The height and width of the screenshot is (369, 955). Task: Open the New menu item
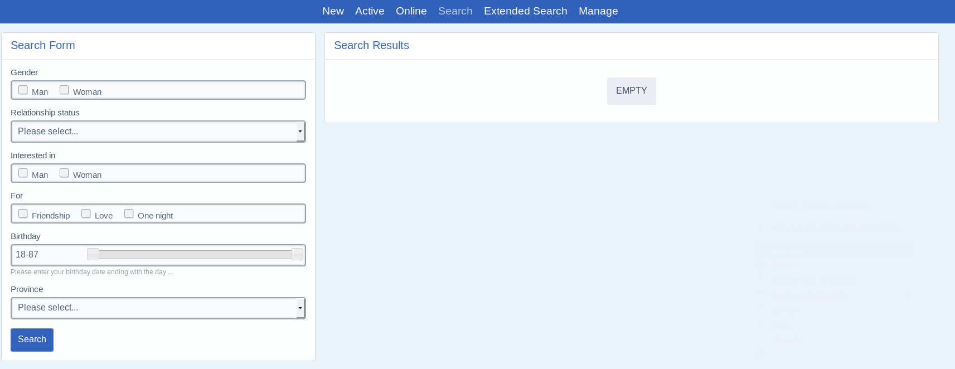333,11
